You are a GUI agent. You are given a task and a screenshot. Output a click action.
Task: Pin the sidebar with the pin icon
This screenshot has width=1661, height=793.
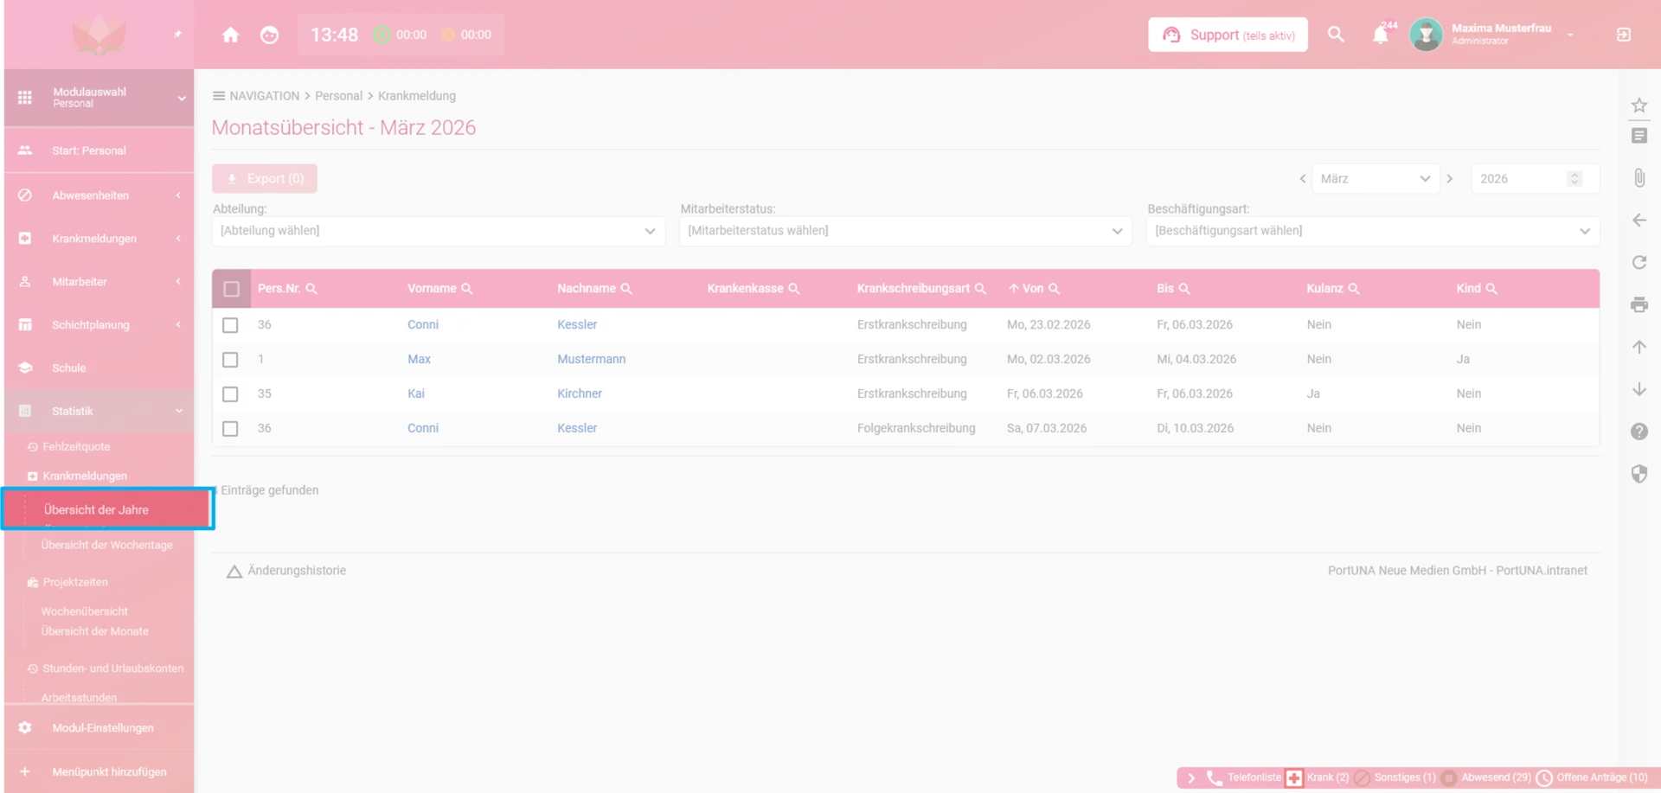tap(177, 35)
